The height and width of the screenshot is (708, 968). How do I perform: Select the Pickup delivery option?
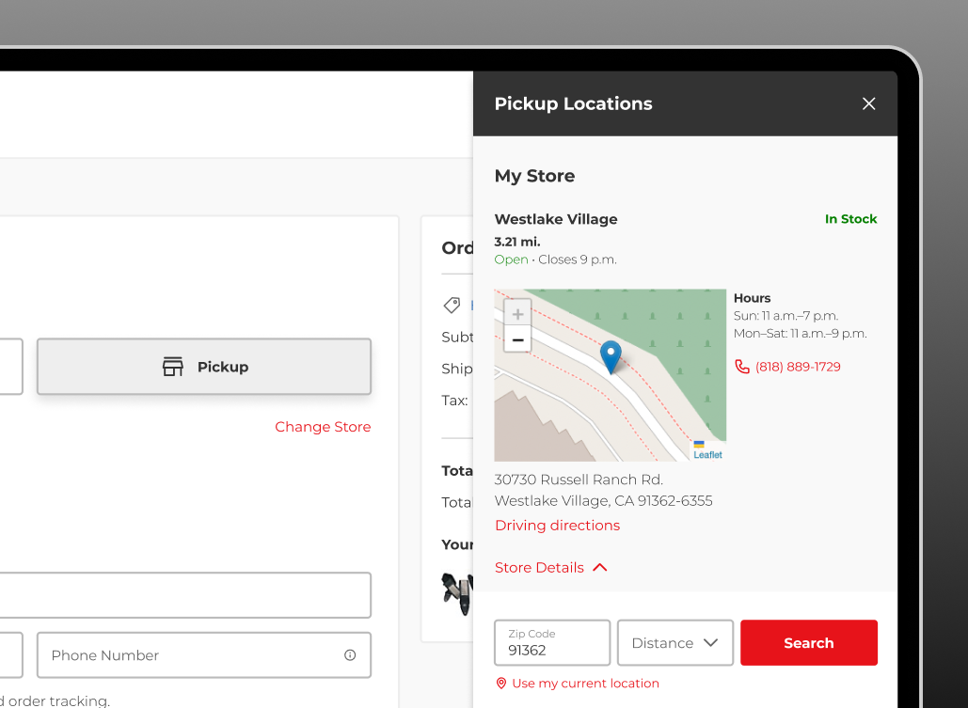point(204,367)
